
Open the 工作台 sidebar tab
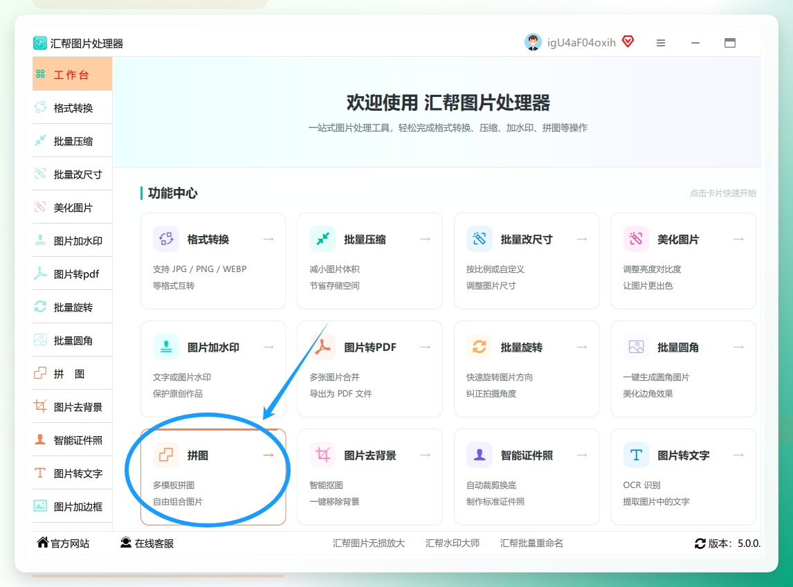[x=73, y=74]
